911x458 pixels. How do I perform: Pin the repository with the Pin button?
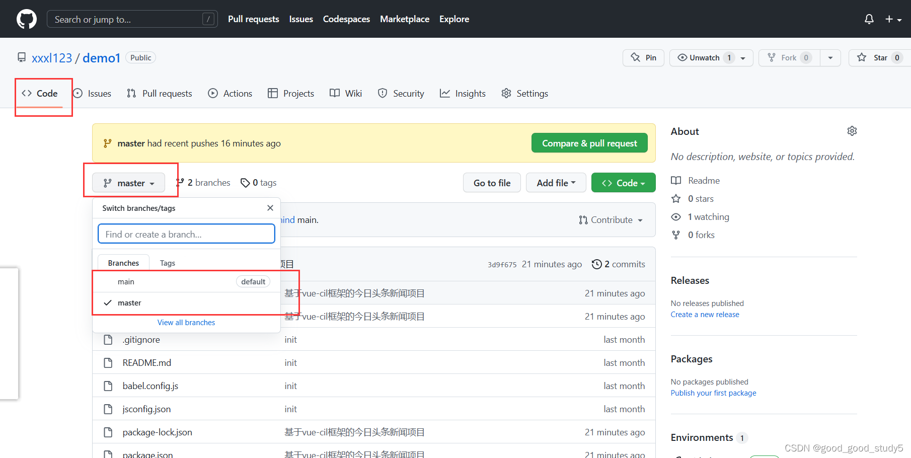[643, 58]
